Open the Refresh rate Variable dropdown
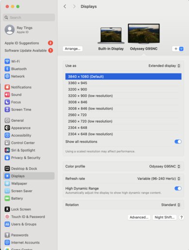The width and height of the screenshot is (189, 250). (x=158, y=179)
